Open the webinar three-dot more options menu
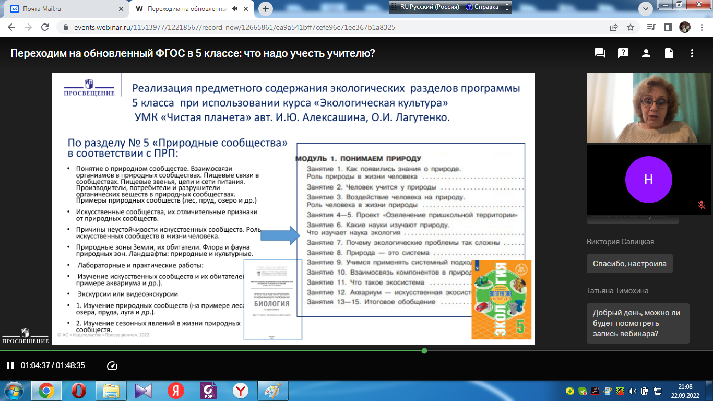 tap(692, 53)
